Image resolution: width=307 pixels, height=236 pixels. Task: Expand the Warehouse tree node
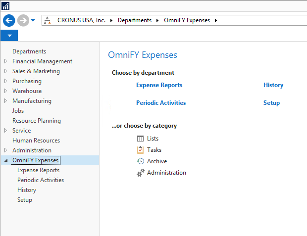tap(5, 91)
